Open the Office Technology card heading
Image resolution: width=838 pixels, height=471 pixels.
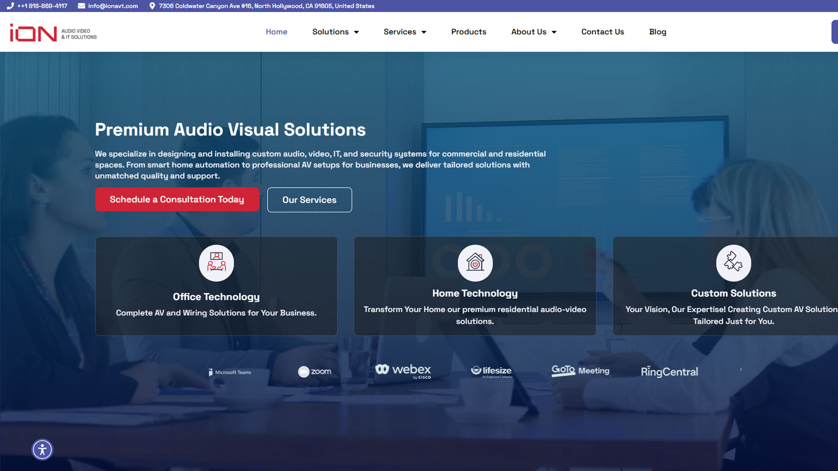coord(216,297)
